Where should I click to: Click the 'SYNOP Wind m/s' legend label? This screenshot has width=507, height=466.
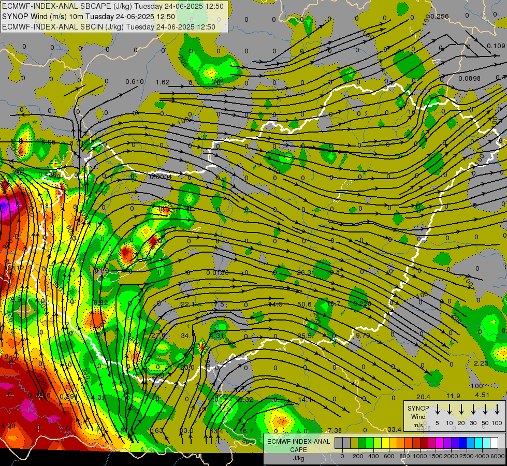point(418,417)
